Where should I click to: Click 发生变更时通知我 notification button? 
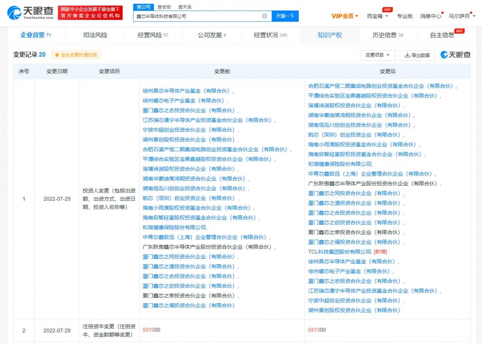[x=76, y=55]
